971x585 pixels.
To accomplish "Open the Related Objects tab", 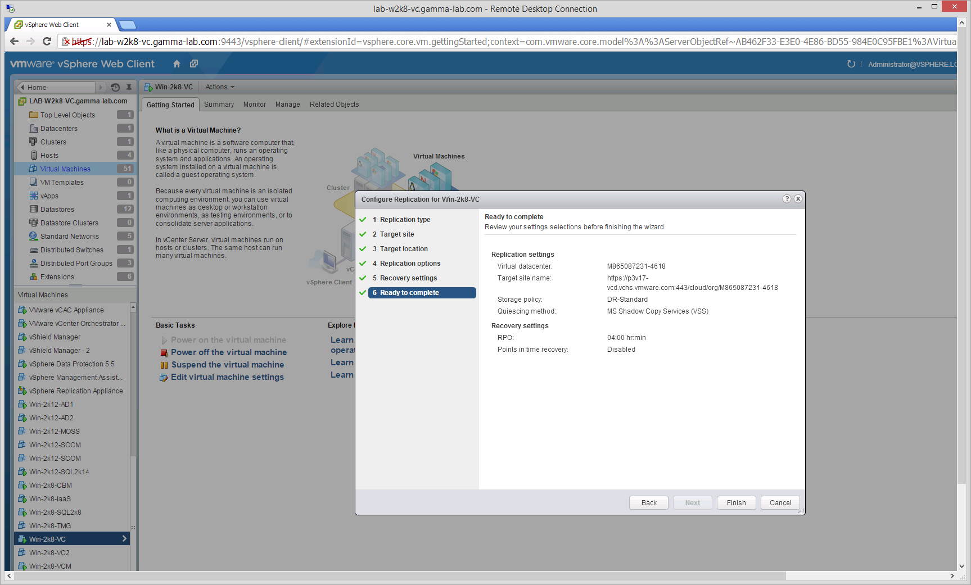I will [334, 105].
